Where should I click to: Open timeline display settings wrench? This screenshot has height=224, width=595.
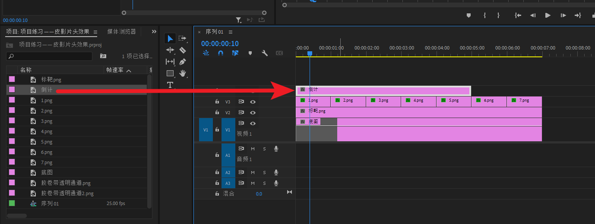[x=265, y=53]
